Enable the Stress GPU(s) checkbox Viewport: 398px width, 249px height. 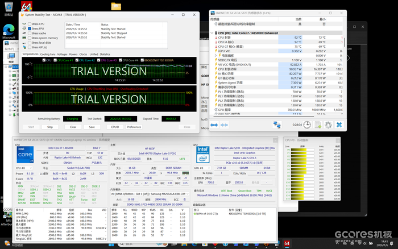[x=30, y=47]
